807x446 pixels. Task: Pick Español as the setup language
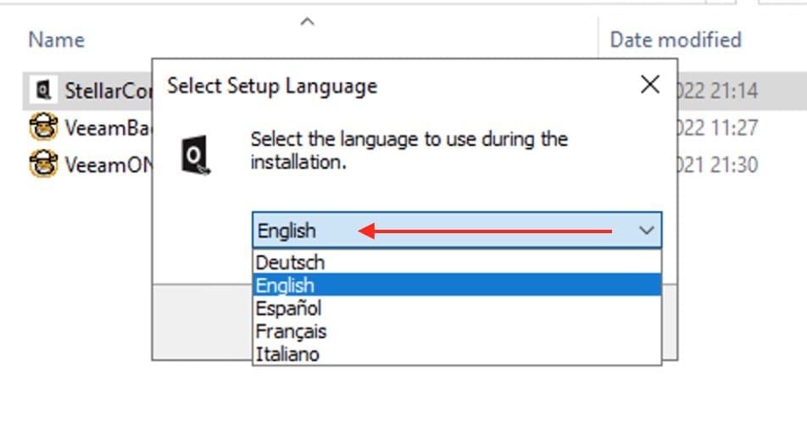[288, 309]
